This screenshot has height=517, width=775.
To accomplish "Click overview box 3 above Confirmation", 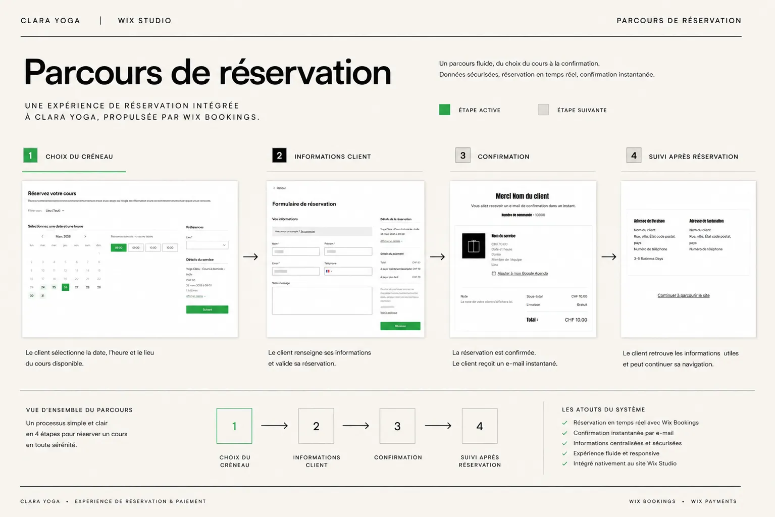I will 397,426.
